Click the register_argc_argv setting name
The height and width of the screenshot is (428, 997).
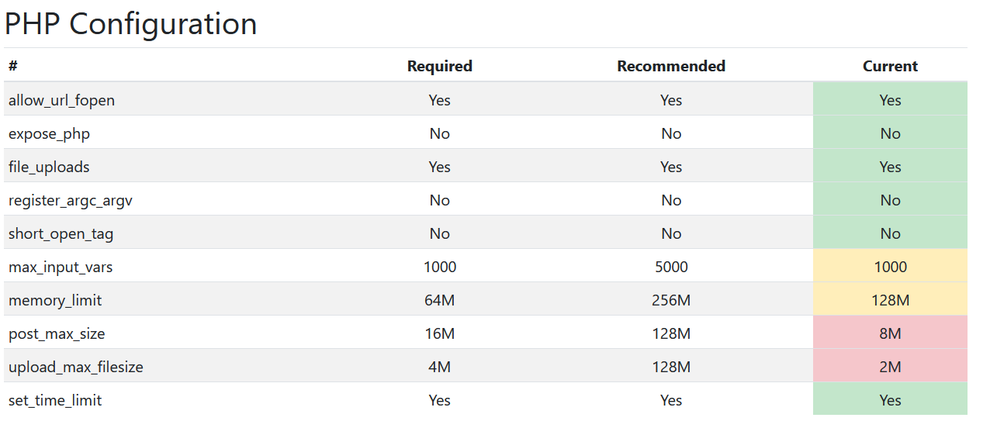71,201
